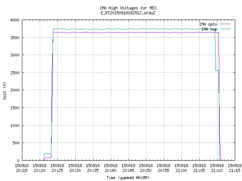Click the y-axis tick value 1500
242x181 pixels.
[15, 108]
